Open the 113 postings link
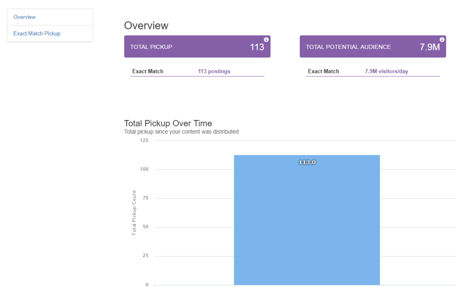Image resolution: width=456 pixels, height=287 pixels. pos(214,71)
